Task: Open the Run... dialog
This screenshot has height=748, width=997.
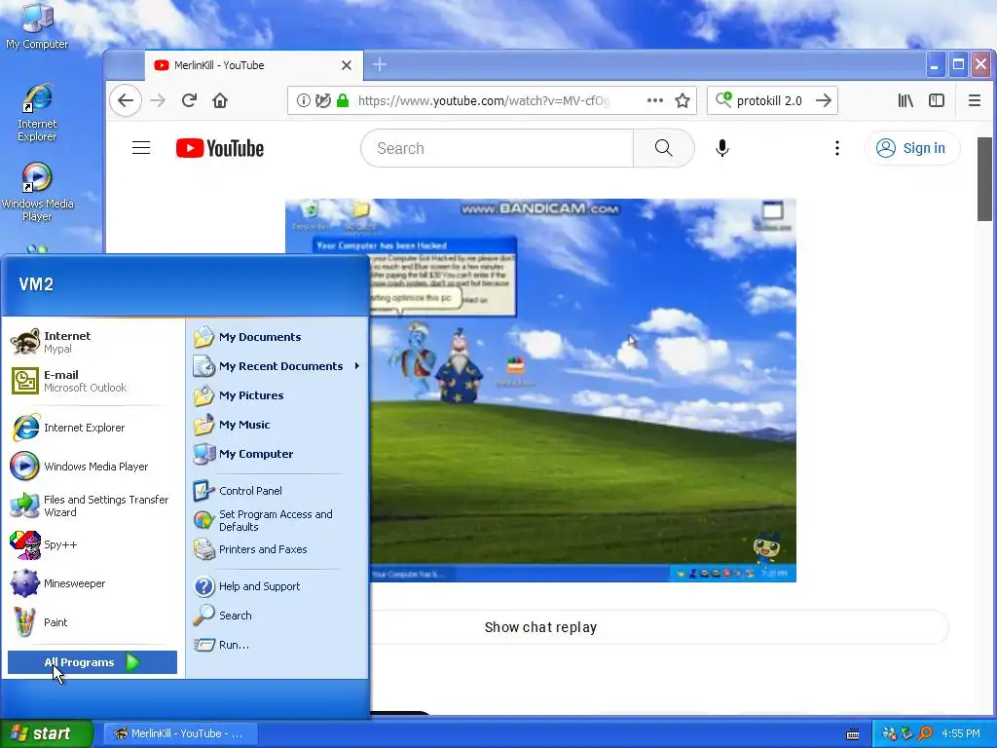Action: point(277,645)
